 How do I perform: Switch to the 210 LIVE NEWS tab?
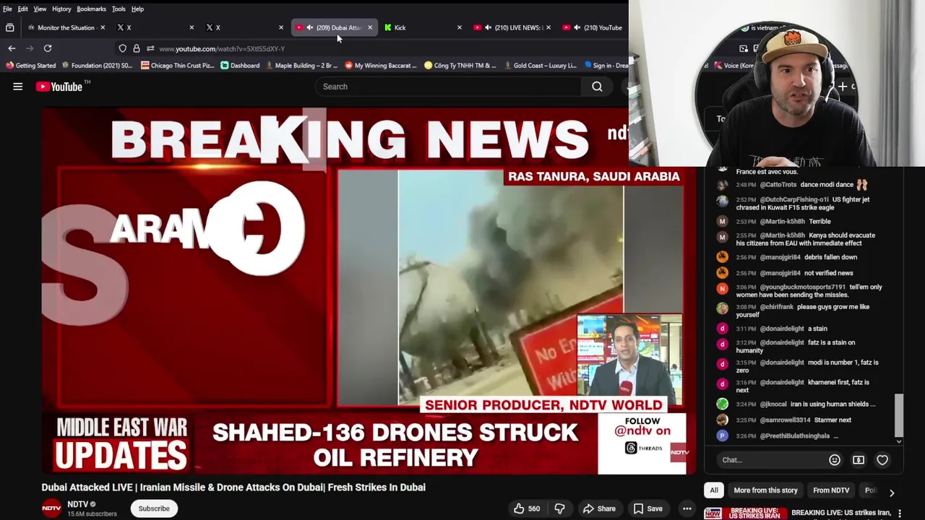pos(512,27)
